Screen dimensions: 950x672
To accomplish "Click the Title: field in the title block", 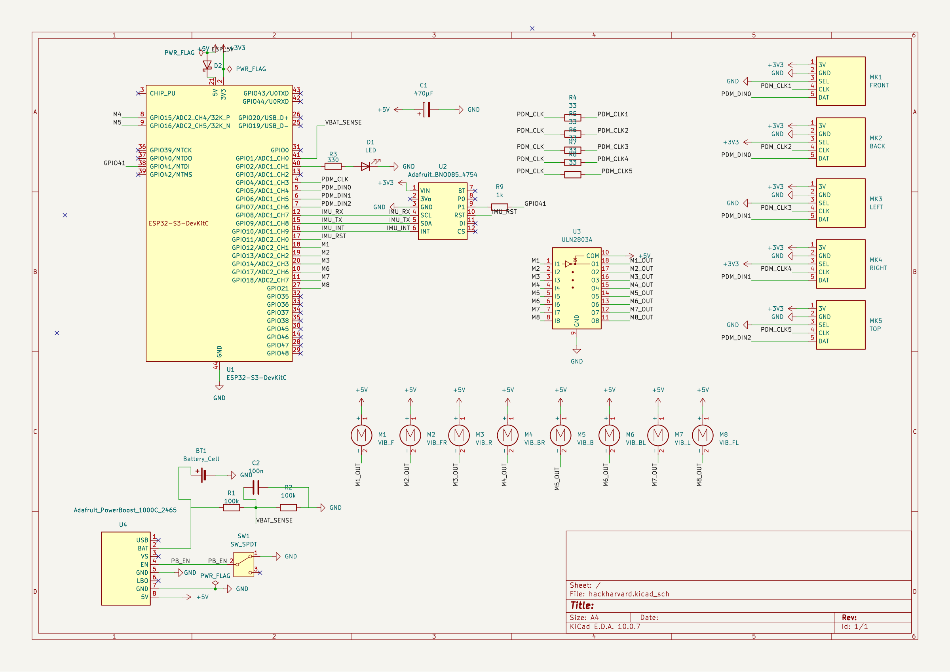I will point(582,606).
